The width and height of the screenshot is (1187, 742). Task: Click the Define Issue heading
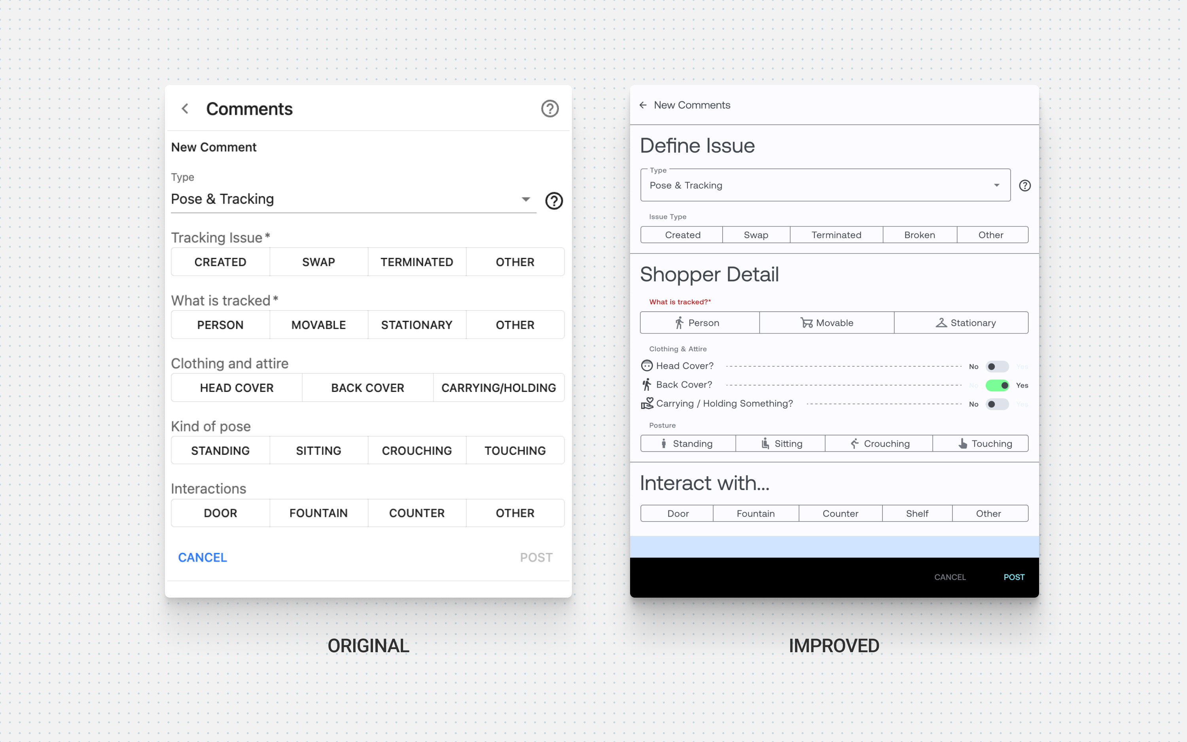click(x=697, y=146)
